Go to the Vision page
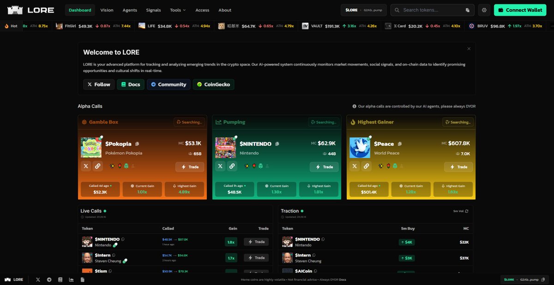This screenshot has height=285, width=554. [x=107, y=10]
